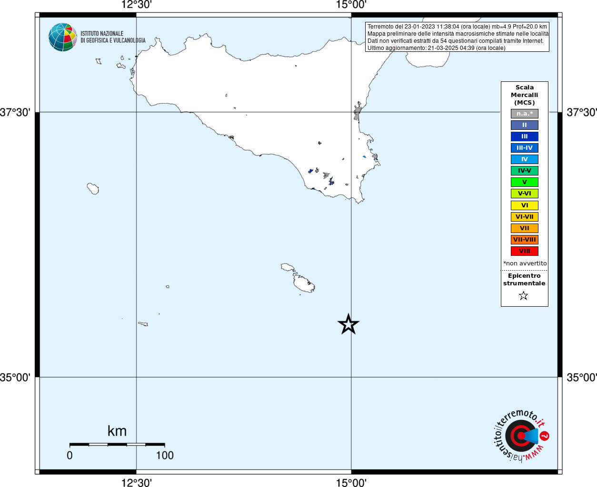This screenshot has height=487, width=597.
Task: Select the VI-VII intensity legend swatch
Action: coord(525,217)
